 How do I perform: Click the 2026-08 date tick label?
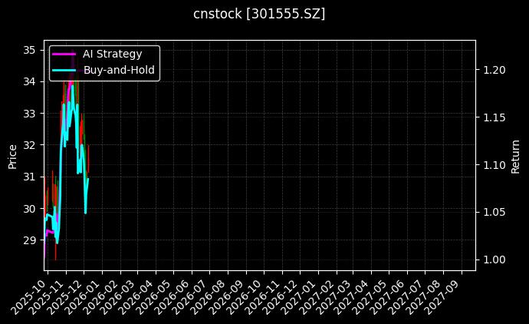click(209, 298)
